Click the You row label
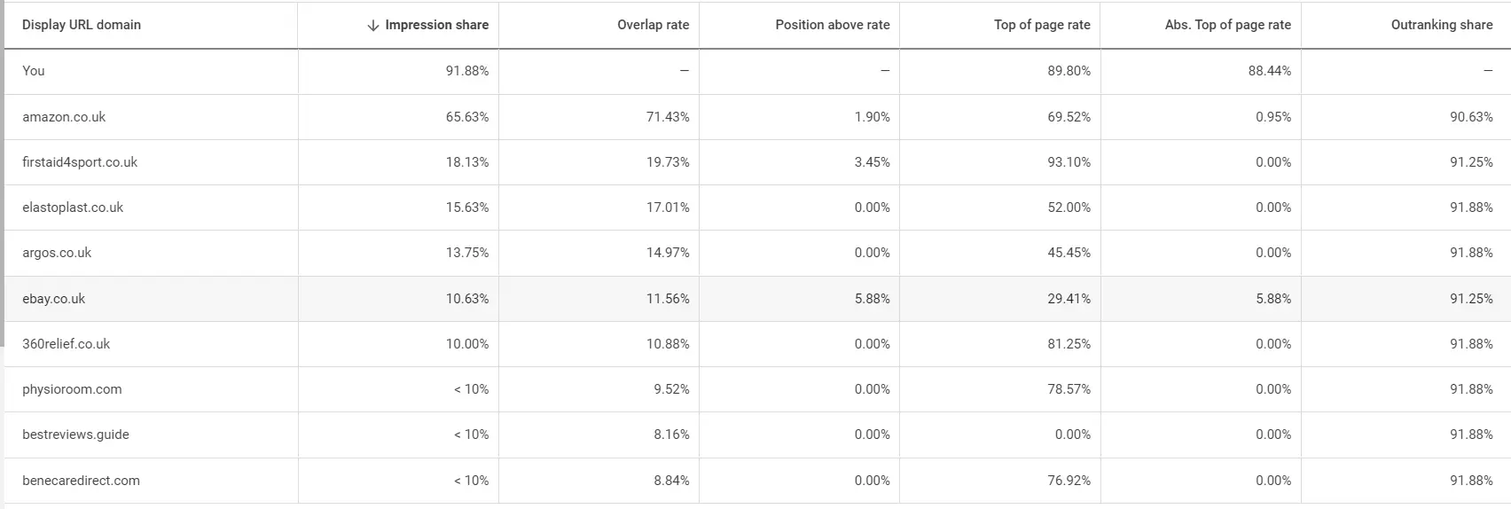The height and width of the screenshot is (509, 1511). [34, 71]
